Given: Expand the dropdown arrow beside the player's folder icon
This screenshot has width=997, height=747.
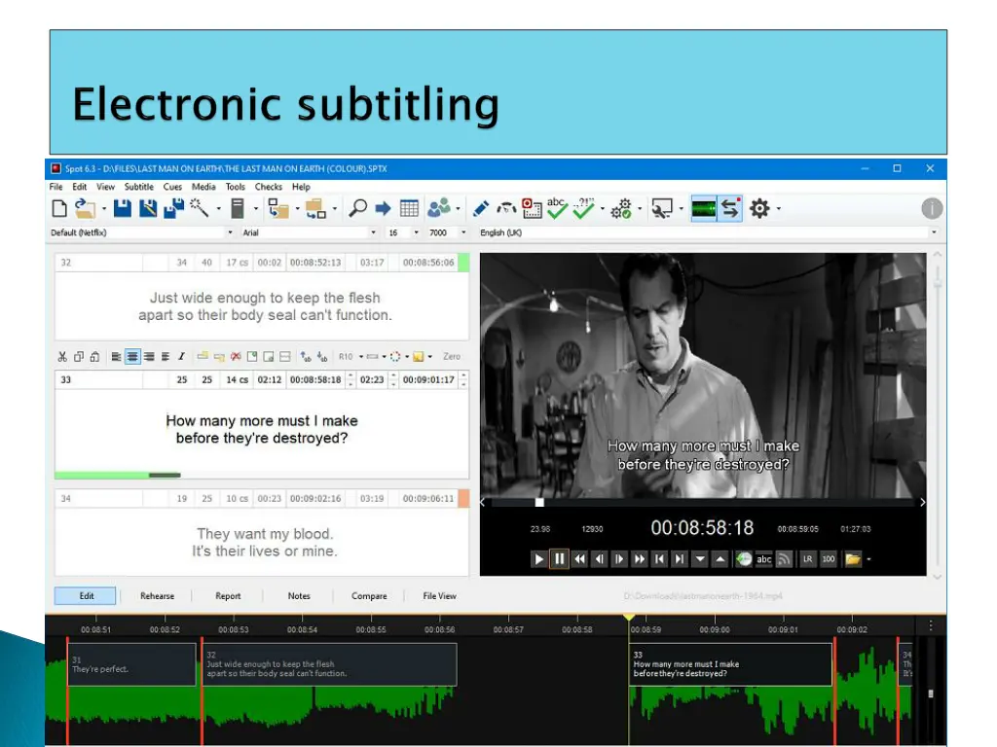Looking at the screenshot, I should coord(868,559).
